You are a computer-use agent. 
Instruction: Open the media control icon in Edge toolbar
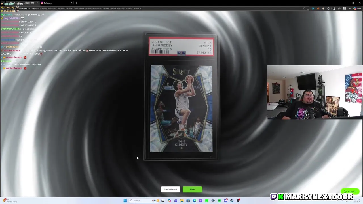(x=334, y=8)
